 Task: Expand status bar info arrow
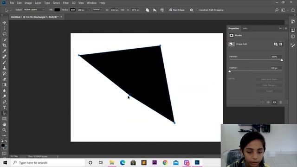point(58,156)
